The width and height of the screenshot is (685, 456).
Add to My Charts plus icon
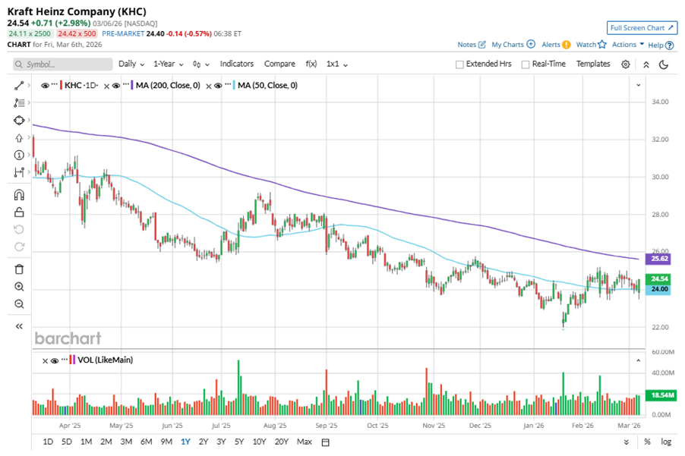point(531,44)
